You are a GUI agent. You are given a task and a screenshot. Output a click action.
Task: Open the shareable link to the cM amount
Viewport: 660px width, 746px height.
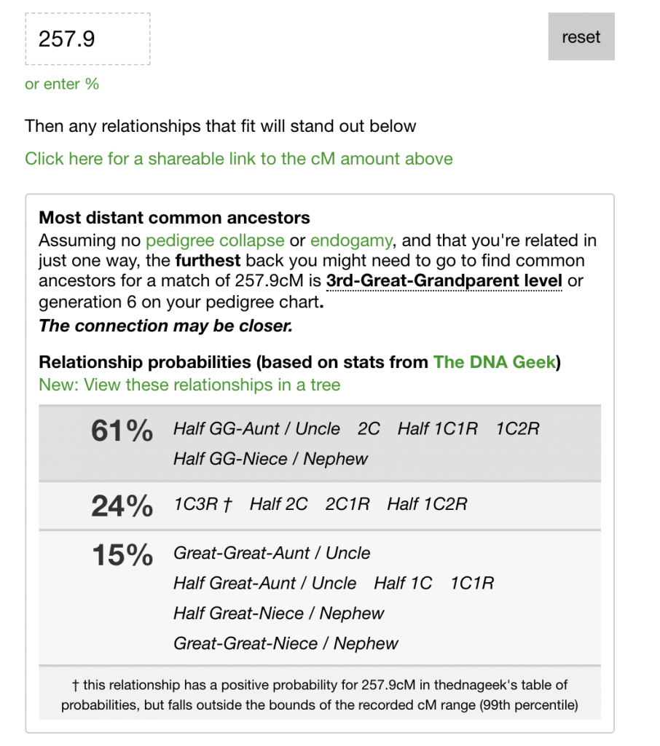point(238,159)
